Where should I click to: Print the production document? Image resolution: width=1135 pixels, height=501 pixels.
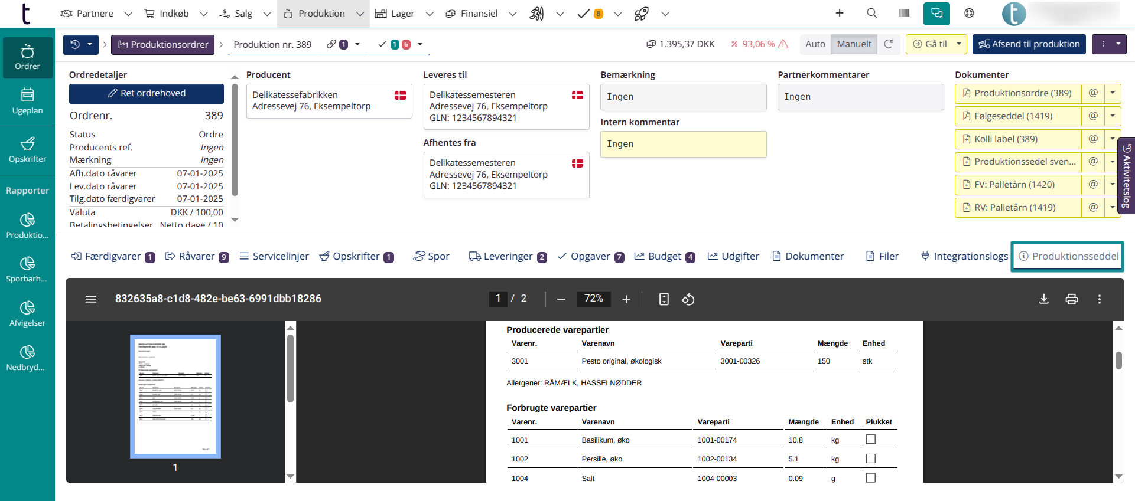[1071, 299]
